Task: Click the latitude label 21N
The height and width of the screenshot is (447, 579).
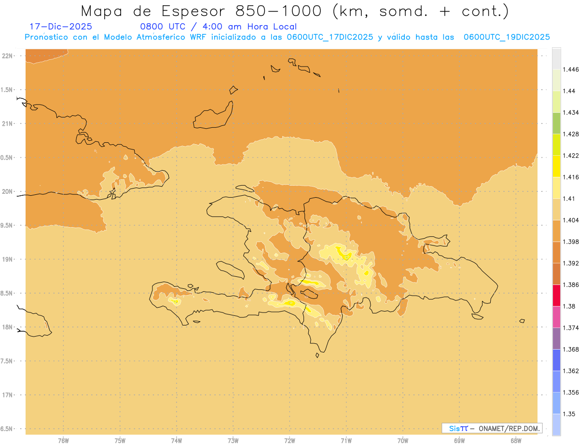Action: click(x=8, y=123)
